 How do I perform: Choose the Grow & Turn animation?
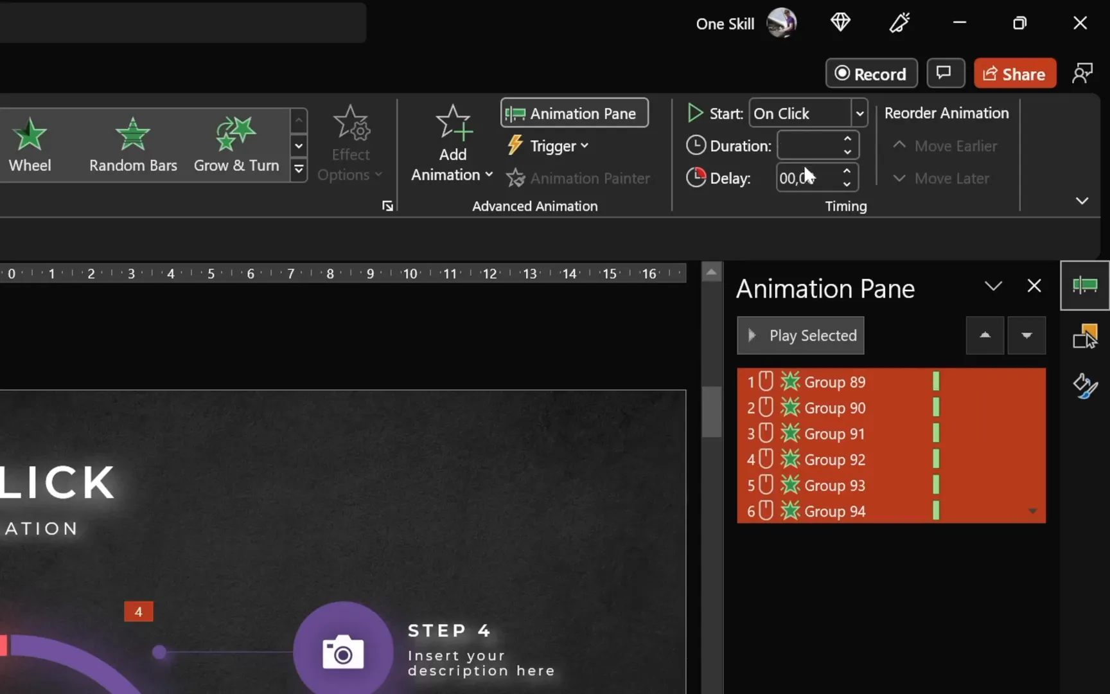236,145
